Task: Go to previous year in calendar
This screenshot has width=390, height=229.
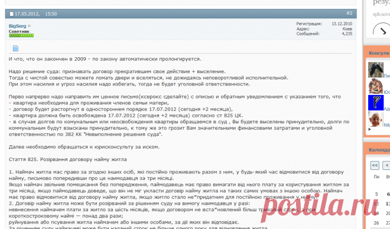Action: (x=375, y=165)
